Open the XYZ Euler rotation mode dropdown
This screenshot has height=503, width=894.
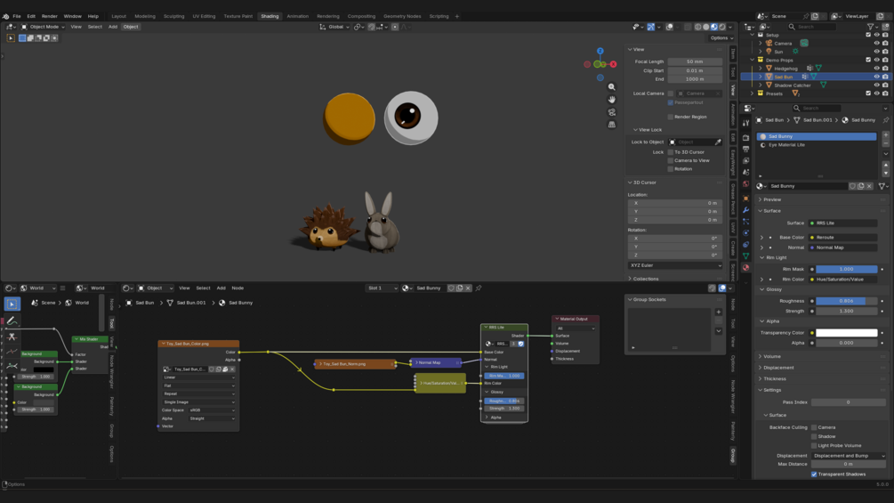click(675, 265)
